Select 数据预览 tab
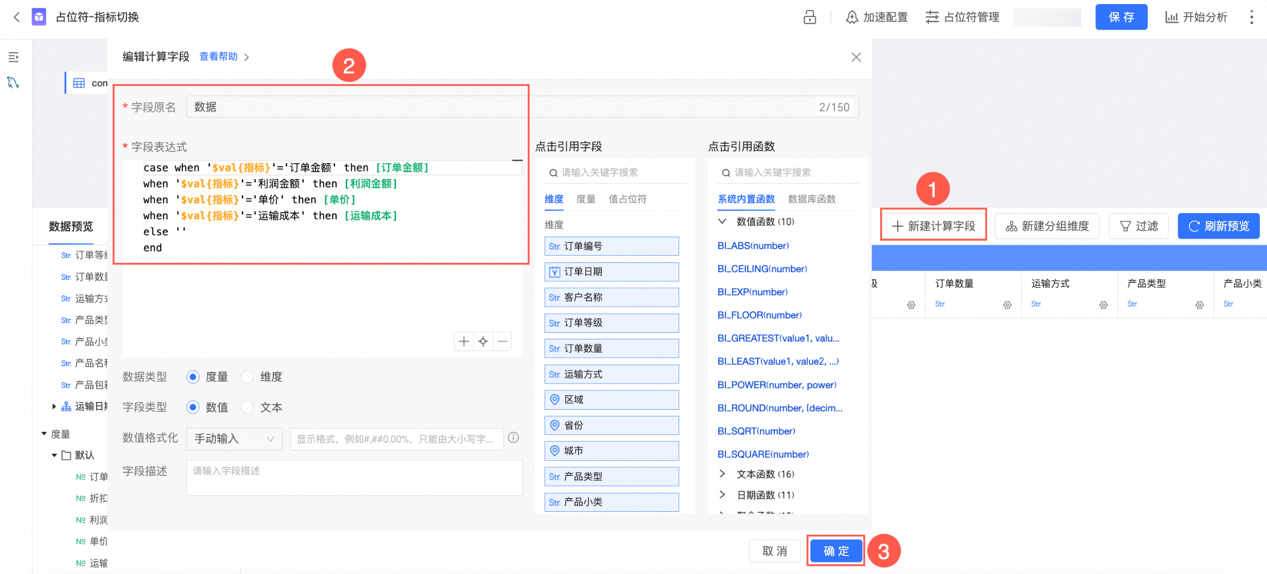 (71, 226)
